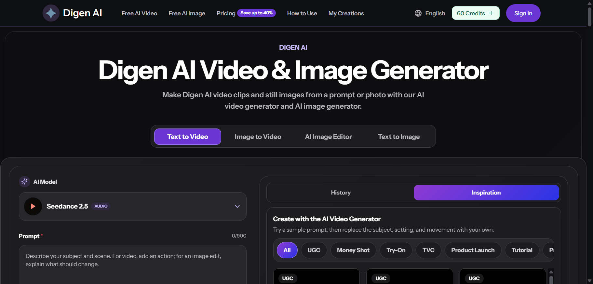Filter inspiration by Product Launch
Image resolution: width=593 pixels, height=284 pixels.
[x=473, y=250]
